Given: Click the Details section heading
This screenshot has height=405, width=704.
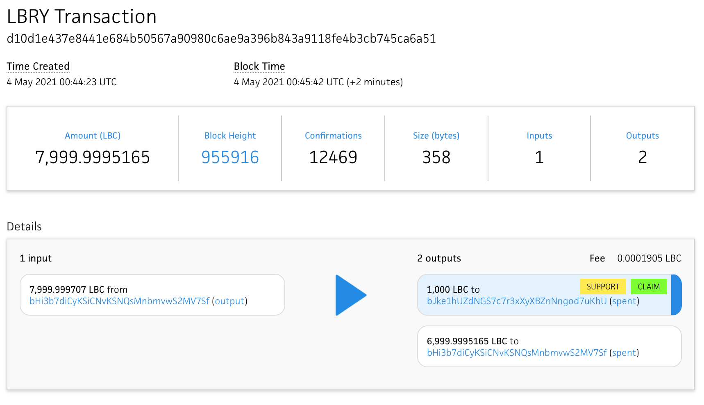Looking at the screenshot, I should (x=24, y=227).
